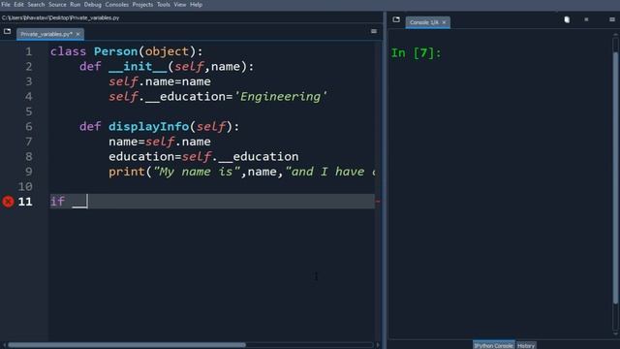Click line number 1 in gutter
This screenshot has width=620, height=349.
(29, 51)
